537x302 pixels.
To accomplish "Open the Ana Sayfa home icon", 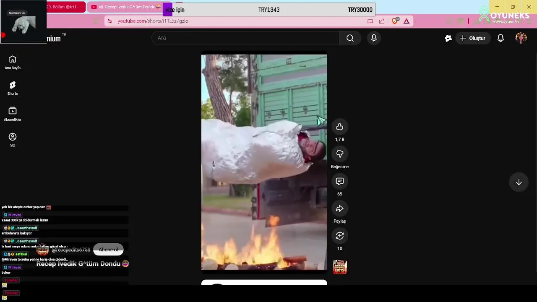I will click(13, 59).
